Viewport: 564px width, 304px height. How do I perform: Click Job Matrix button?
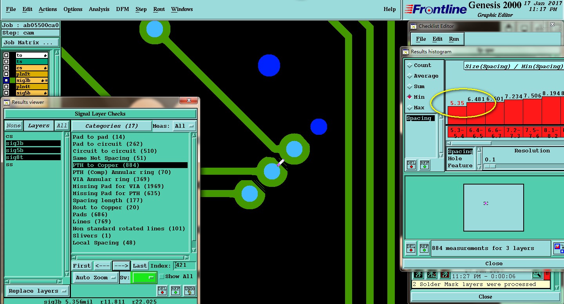click(x=31, y=42)
